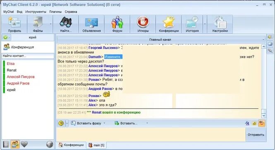Click the Найти binoculars icon
Image resolution: width=275 pixels, height=150 pixels.
66,22
